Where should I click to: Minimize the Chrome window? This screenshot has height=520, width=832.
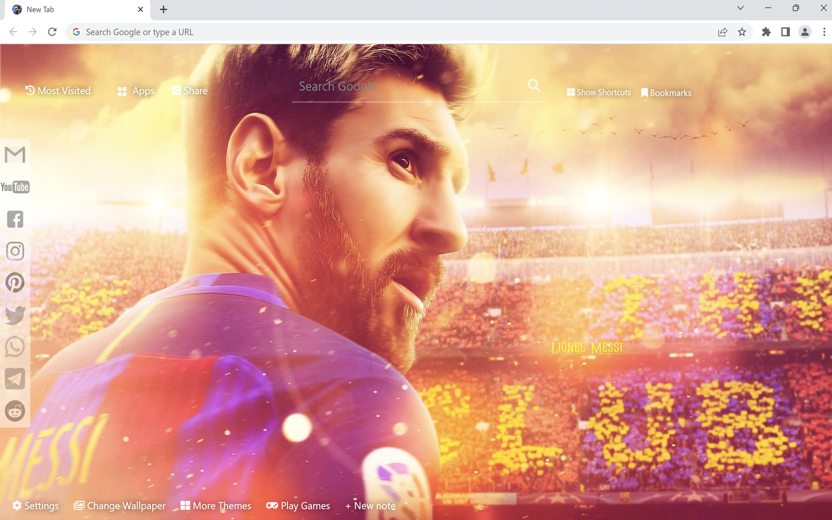(x=768, y=8)
